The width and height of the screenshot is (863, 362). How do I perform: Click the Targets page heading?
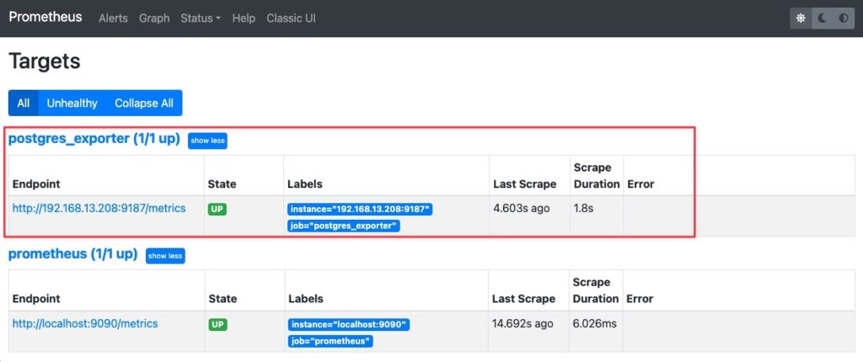click(x=45, y=61)
